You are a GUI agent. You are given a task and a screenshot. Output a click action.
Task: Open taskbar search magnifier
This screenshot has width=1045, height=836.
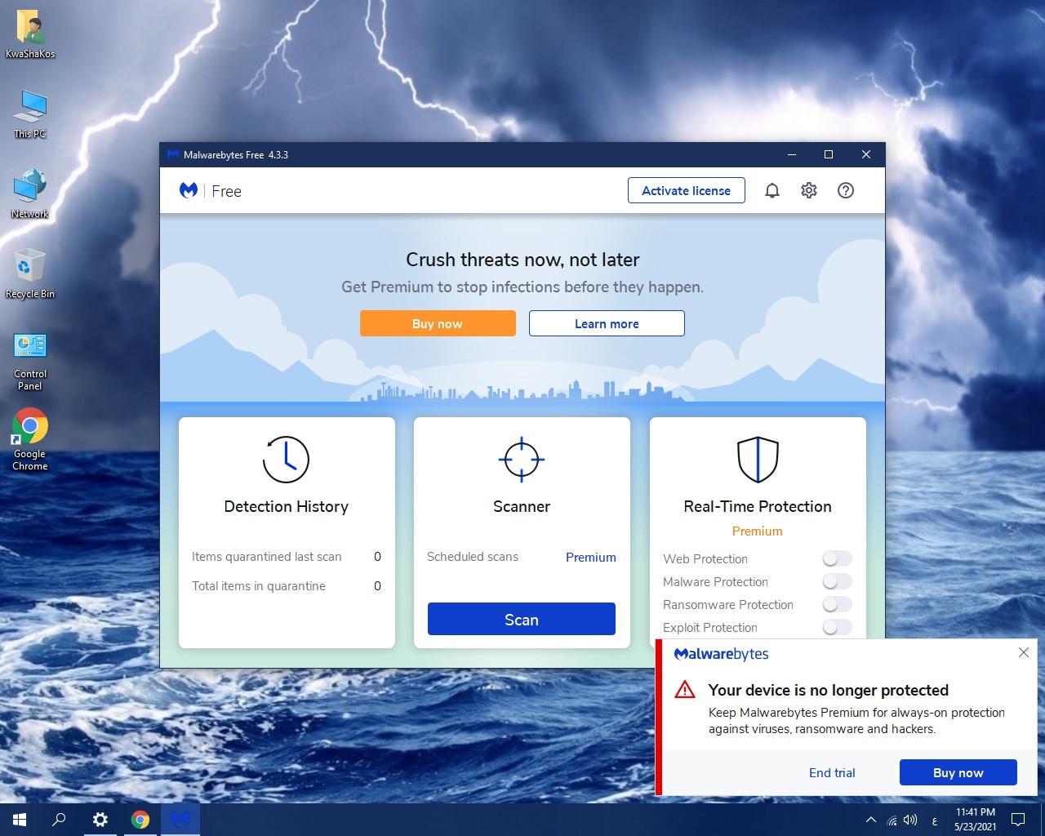pos(59,820)
